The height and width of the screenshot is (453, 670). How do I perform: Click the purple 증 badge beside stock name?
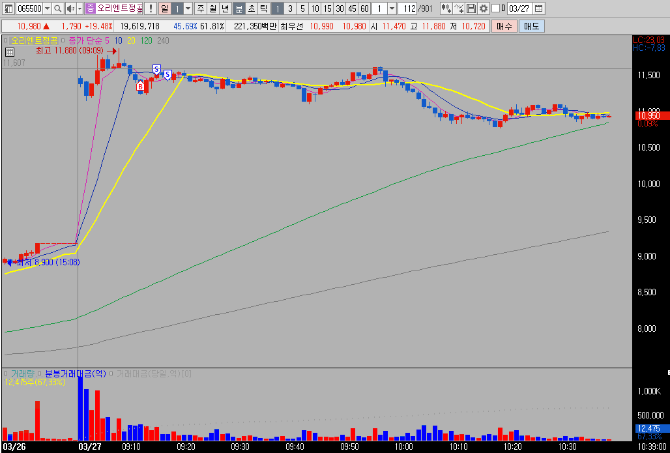pos(90,8)
